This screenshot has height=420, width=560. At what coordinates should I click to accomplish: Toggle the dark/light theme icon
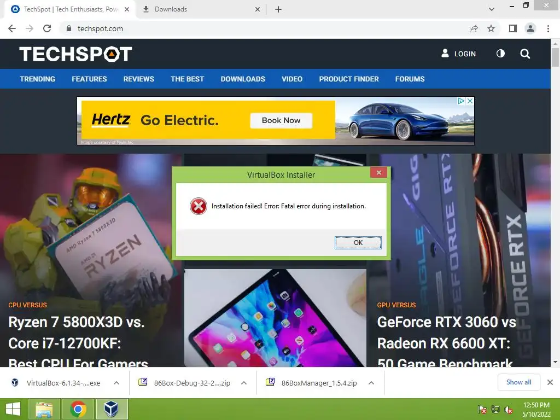pyautogui.click(x=500, y=54)
